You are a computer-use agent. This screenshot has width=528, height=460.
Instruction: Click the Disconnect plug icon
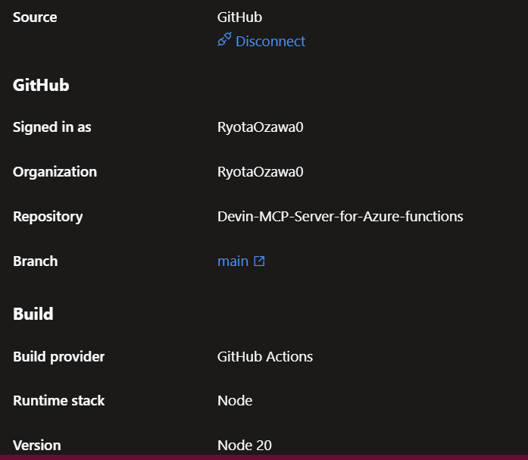(x=224, y=39)
